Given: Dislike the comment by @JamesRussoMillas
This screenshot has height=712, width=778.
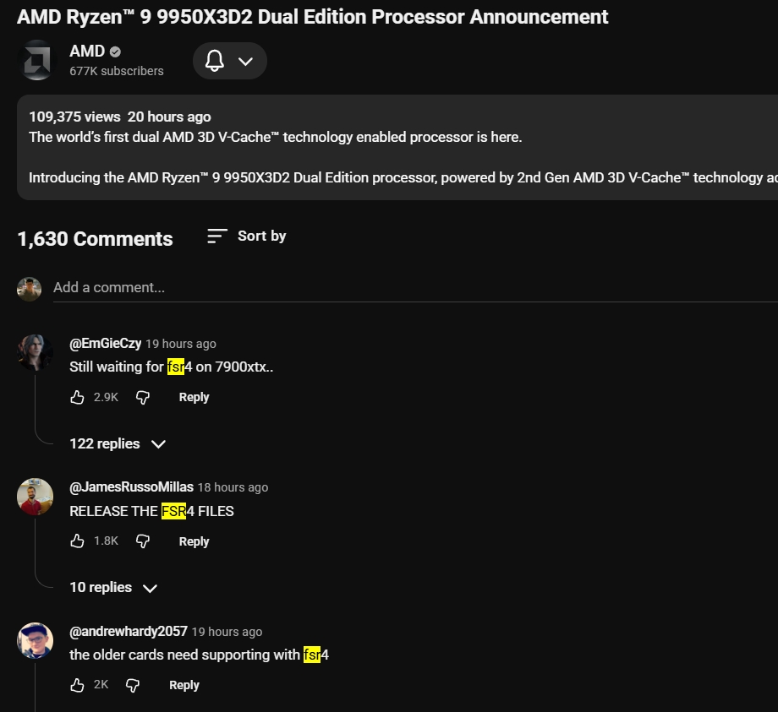Looking at the screenshot, I should [143, 541].
